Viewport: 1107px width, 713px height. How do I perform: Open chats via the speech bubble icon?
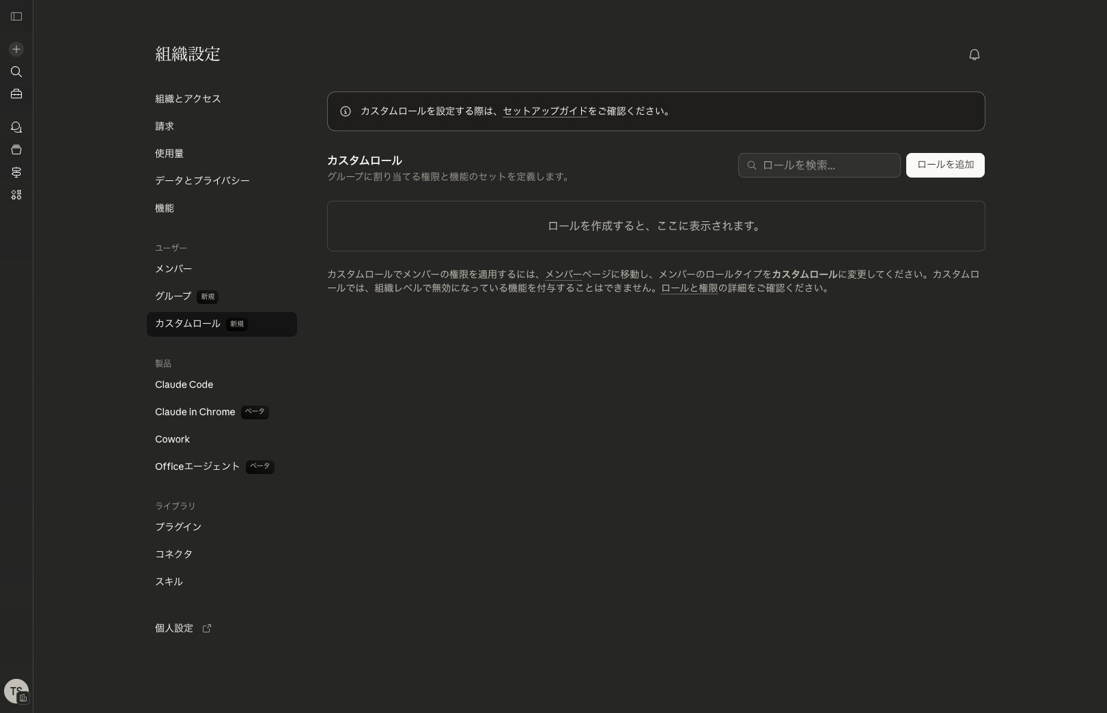16,128
